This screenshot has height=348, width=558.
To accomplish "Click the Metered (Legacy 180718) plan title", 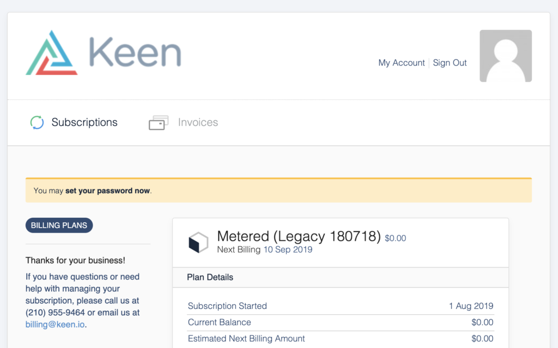I will [x=299, y=236].
